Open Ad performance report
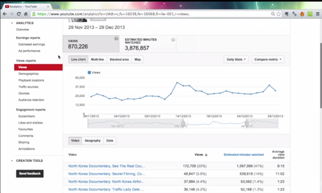This screenshot has width=322, height=193. pos(29,51)
